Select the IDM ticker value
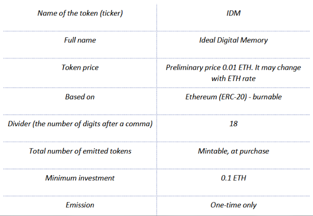This screenshot has width=313, height=216. [x=233, y=13]
